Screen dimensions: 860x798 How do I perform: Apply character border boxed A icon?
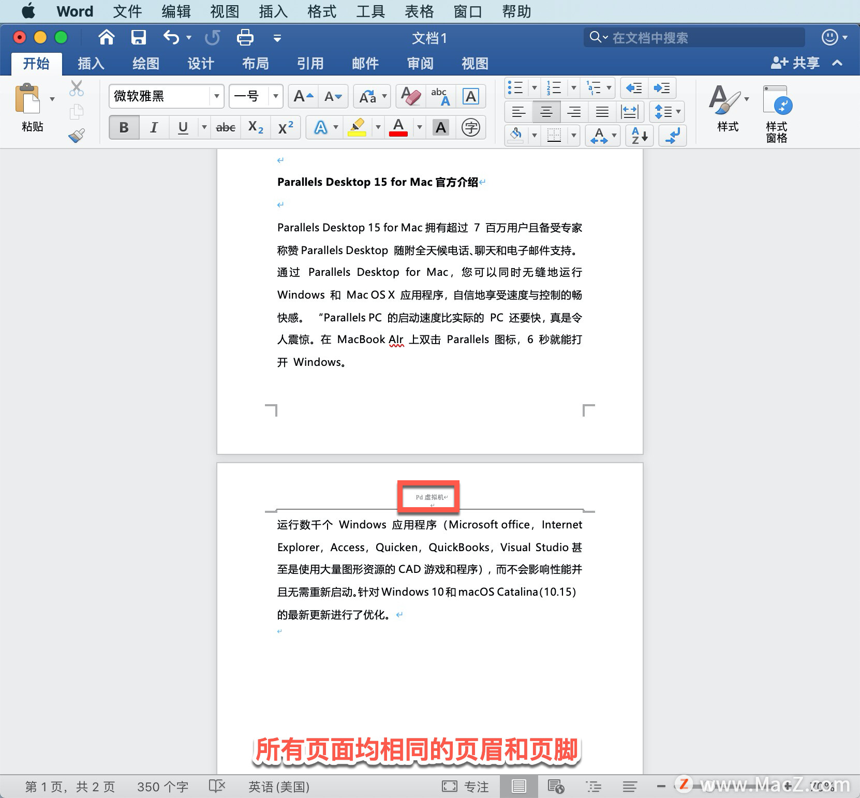[x=470, y=96]
